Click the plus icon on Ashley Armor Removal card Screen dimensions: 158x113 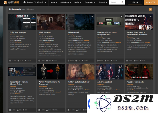tap(63, 66)
